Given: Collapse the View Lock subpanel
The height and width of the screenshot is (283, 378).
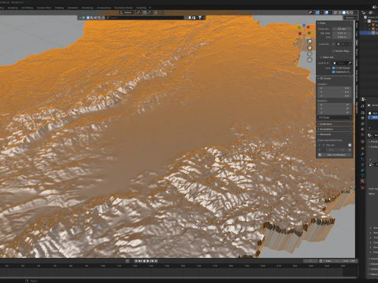Looking at the screenshot, I should coord(327,57).
